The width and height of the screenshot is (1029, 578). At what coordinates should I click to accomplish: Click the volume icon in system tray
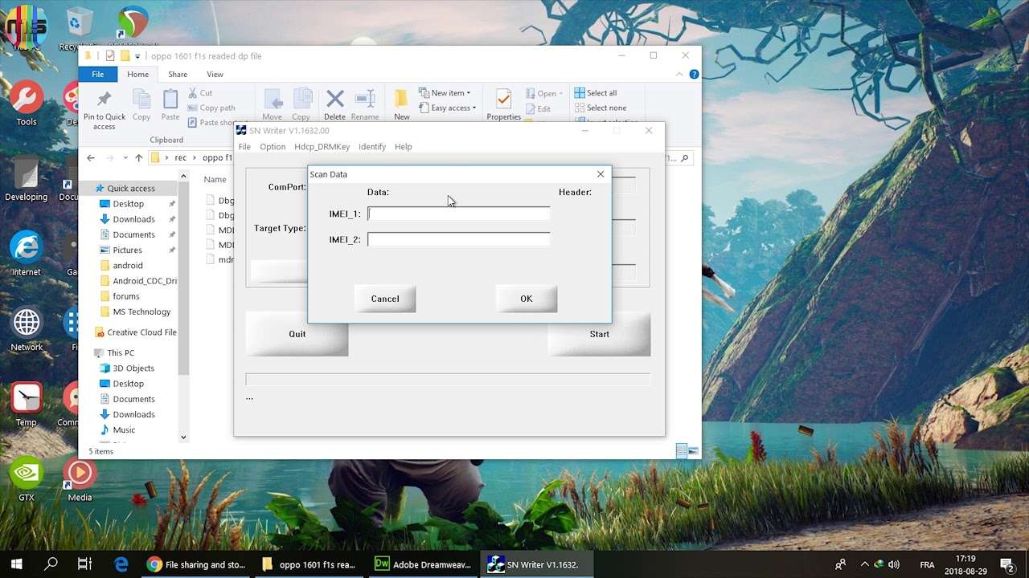[x=894, y=564]
